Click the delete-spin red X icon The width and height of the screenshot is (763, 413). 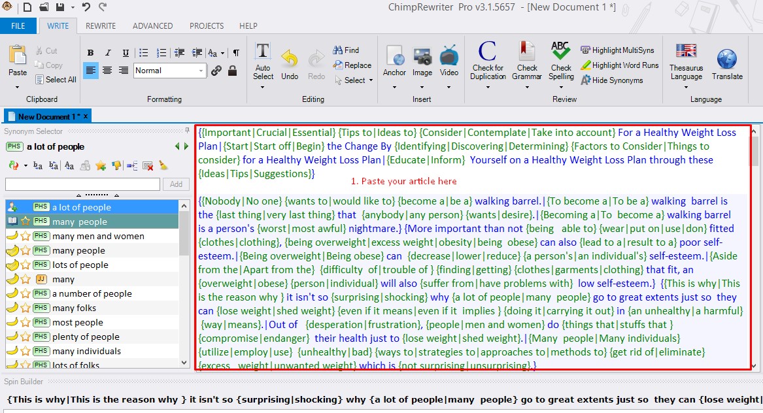[148, 166]
